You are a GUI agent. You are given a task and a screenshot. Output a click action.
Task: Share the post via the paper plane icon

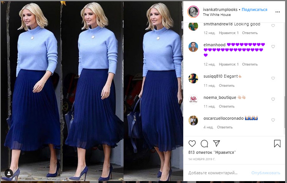pos(217,144)
